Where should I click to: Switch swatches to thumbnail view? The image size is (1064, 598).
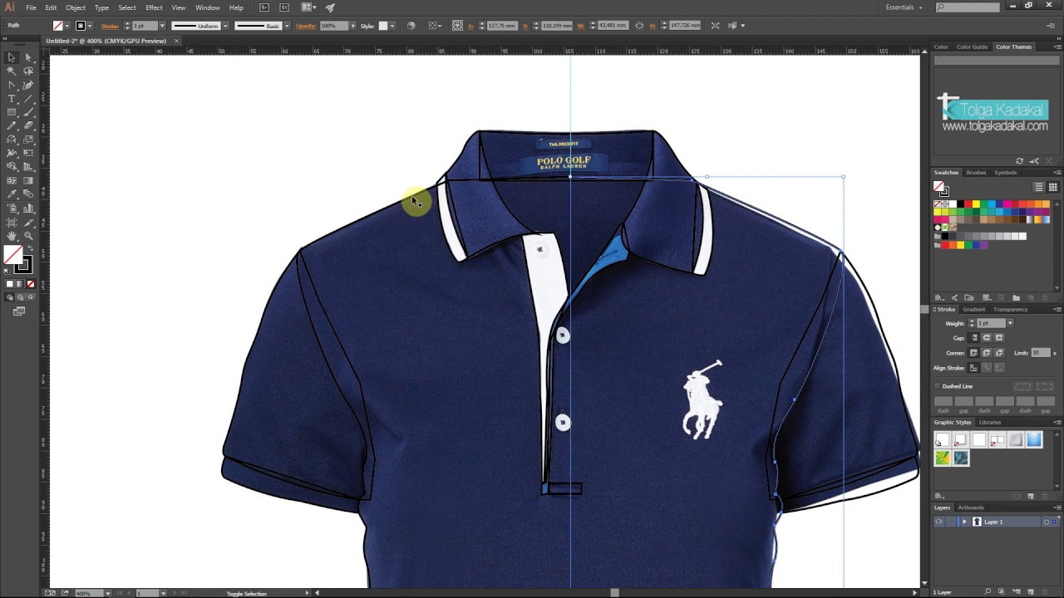[1052, 188]
